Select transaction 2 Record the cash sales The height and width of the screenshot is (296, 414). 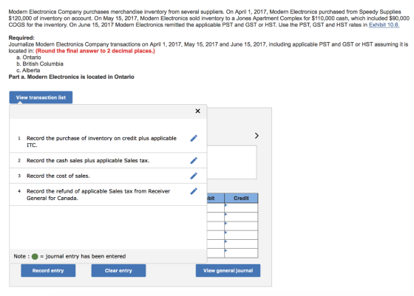click(88, 160)
